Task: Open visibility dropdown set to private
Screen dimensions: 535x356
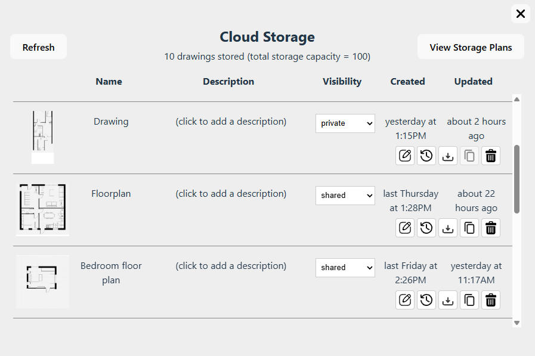Action: 345,123
